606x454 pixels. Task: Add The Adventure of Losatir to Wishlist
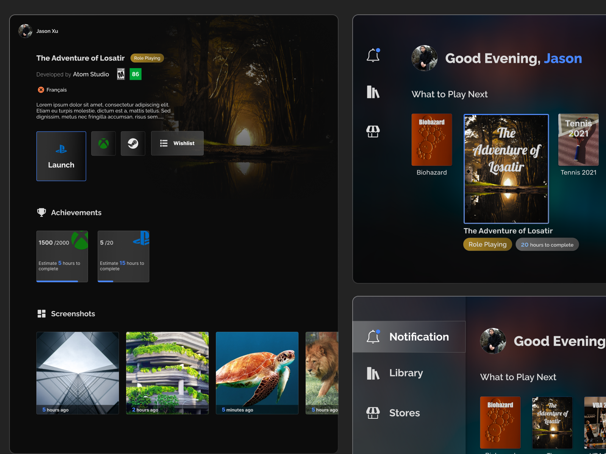(177, 143)
